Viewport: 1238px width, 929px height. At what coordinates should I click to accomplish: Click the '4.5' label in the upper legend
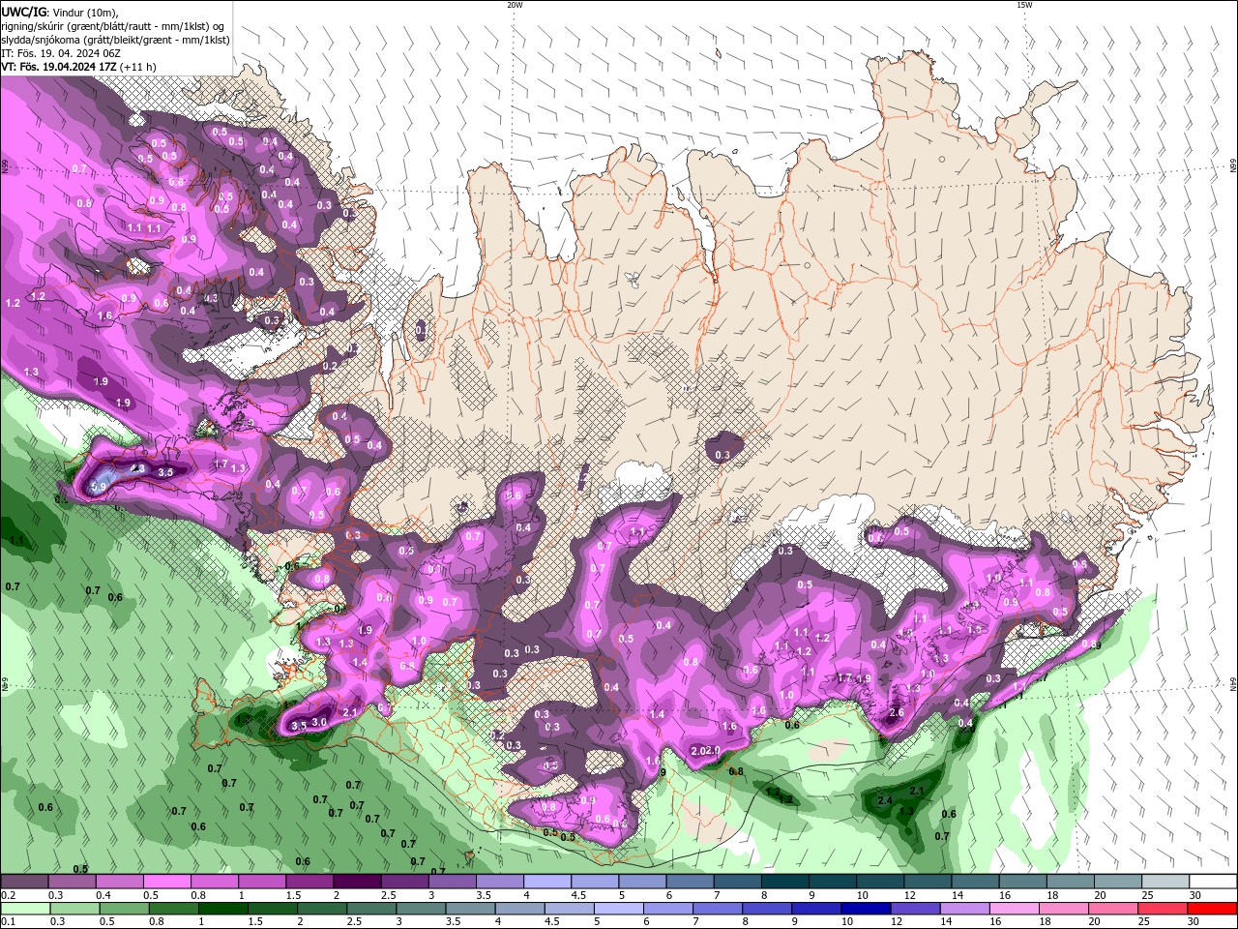578,896
